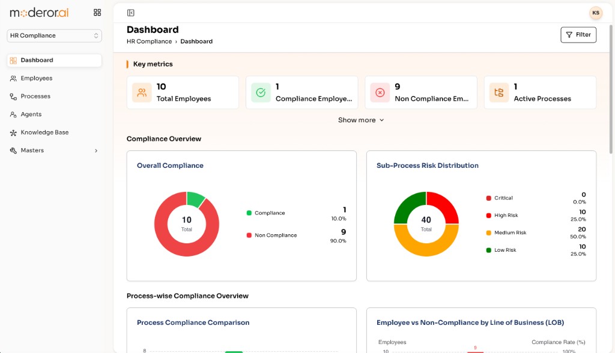Viewport: 615px width, 353px height.
Task: Follow the HR Compliance breadcrumb link
Action: pyautogui.click(x=149, y=41)
